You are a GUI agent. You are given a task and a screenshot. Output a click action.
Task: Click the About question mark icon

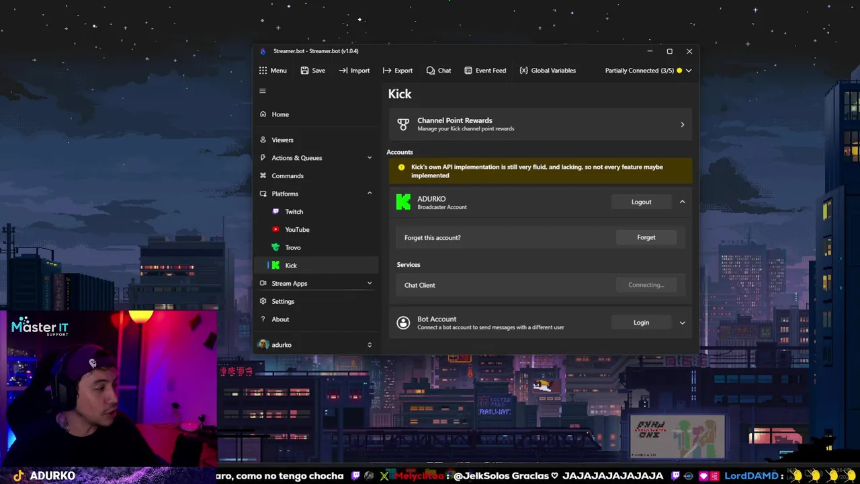pos(263,319)
